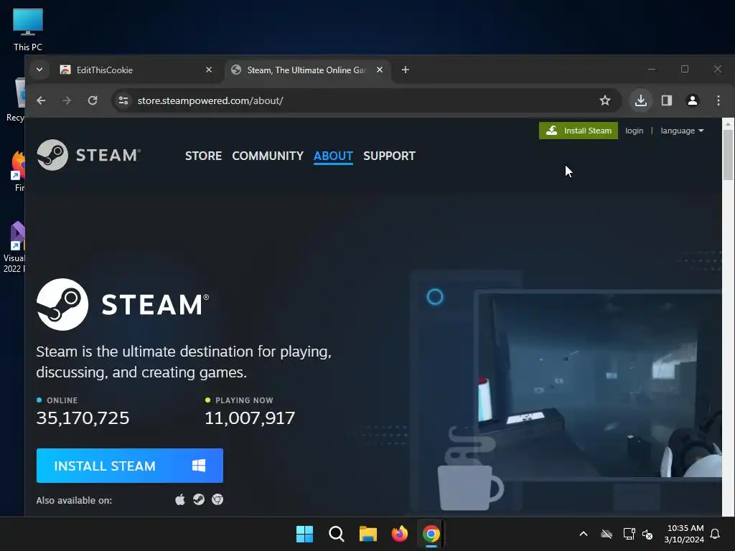Image resolution: width=735 pixels, height=551 pixels.
Task: Click the SteamOS availability icon
Action: coord(199,499)
